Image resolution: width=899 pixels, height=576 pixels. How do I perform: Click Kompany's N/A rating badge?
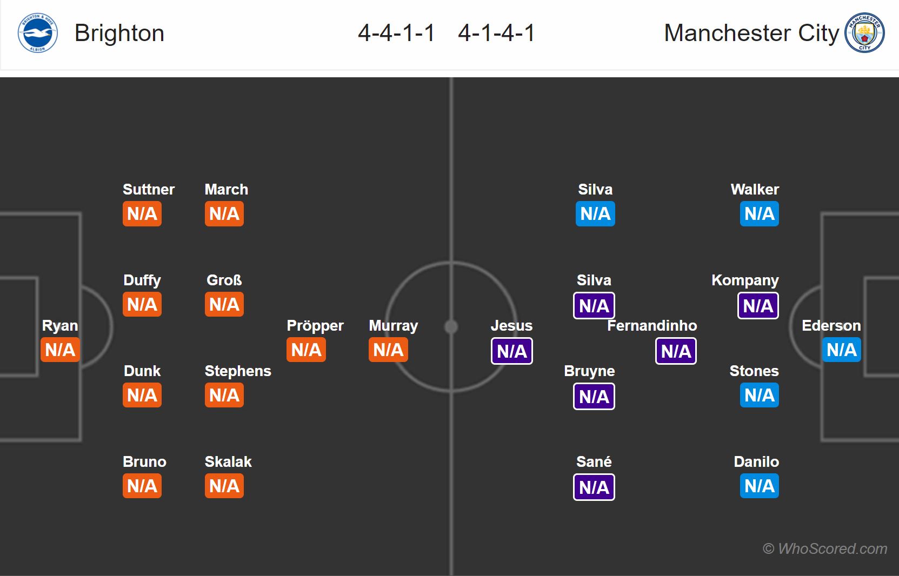(x=758, y=306)
